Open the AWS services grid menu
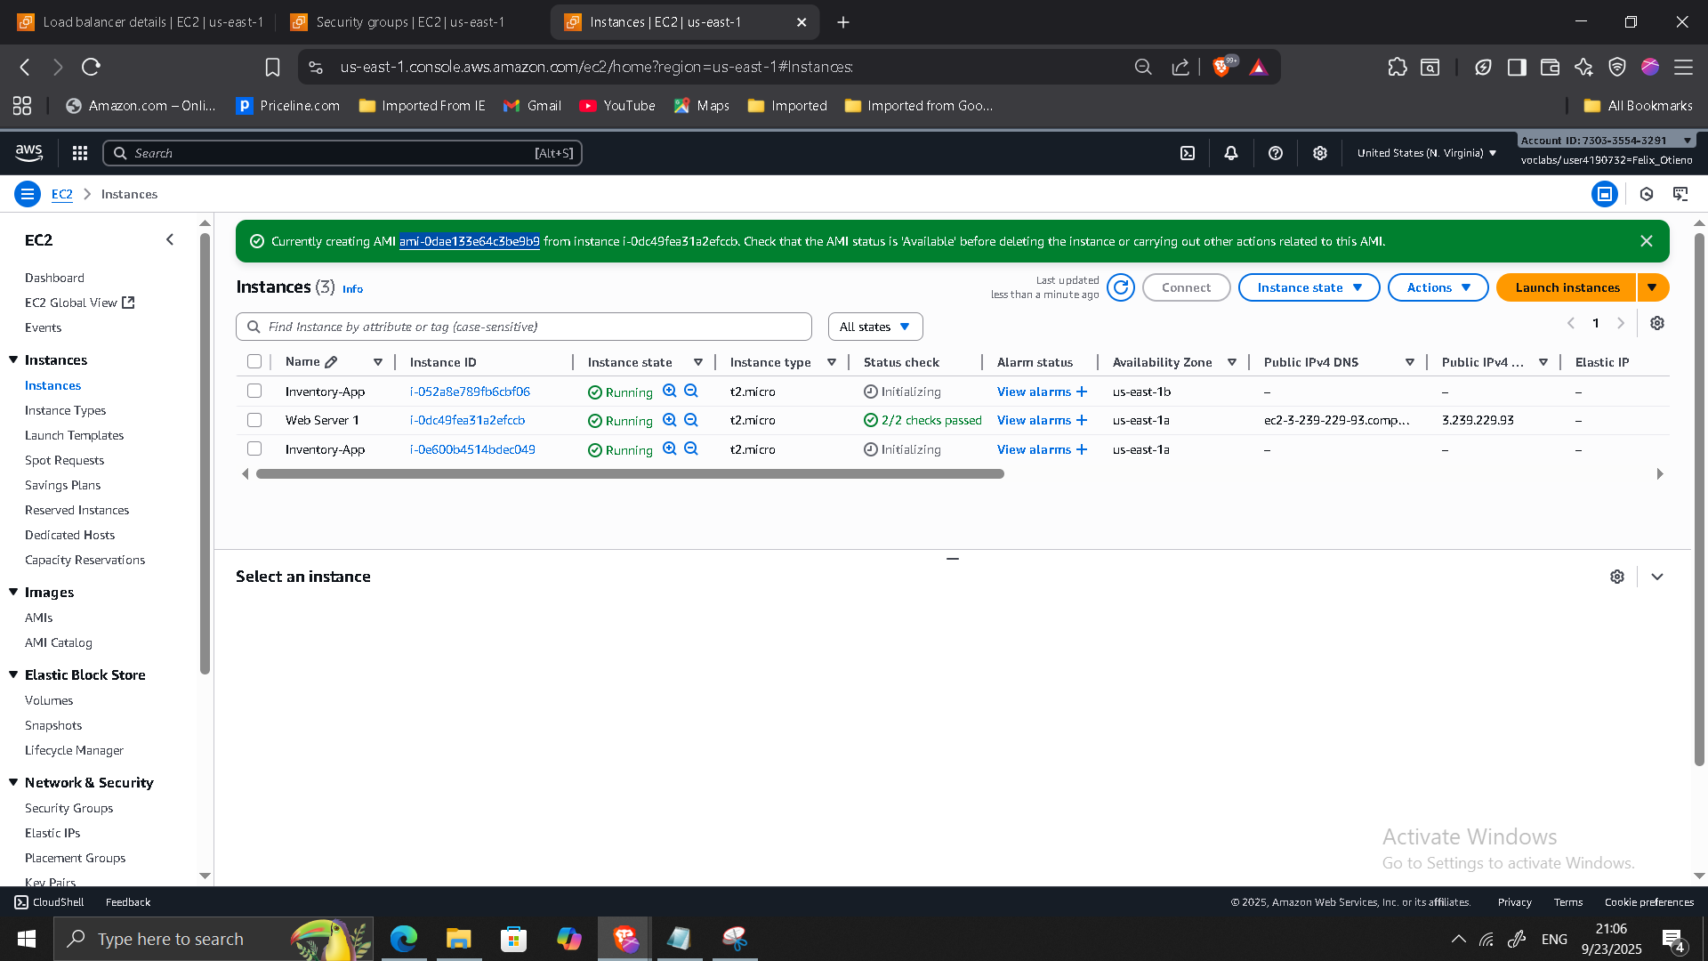 point(80,153)
